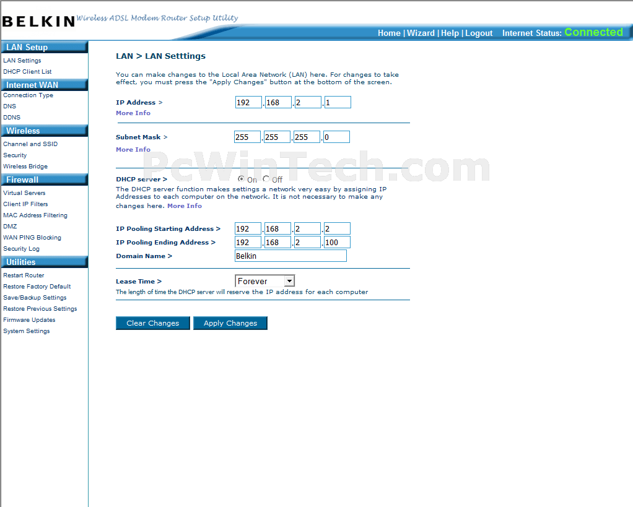Image resolution: width=633 pixels, height=507 pixels.
Task: Turn DHCP server On
Action: pyautogui.click(x=241, y=179)
